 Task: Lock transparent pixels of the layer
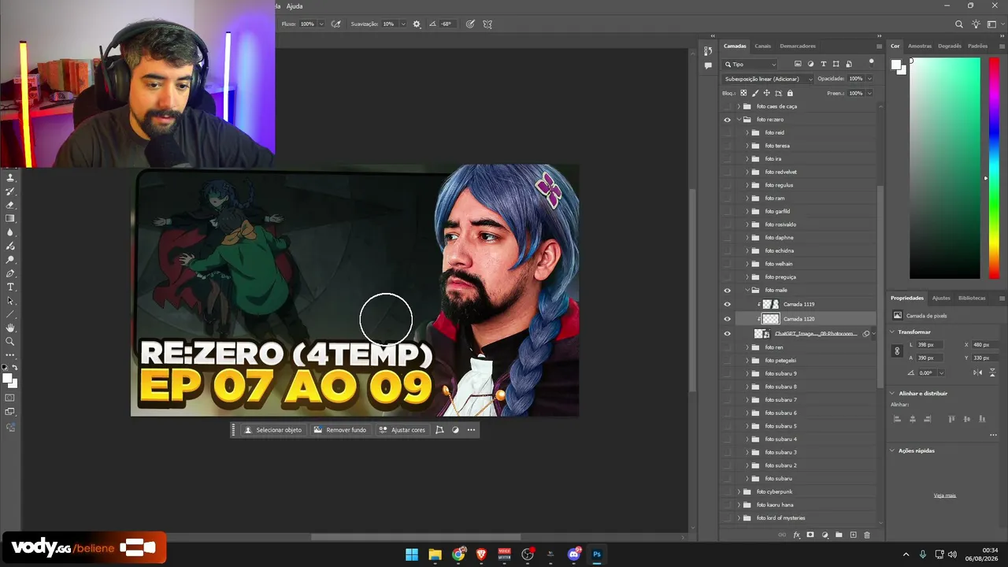click(x=743, y=93)
